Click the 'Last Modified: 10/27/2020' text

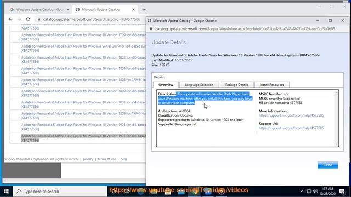pos(172,60)
